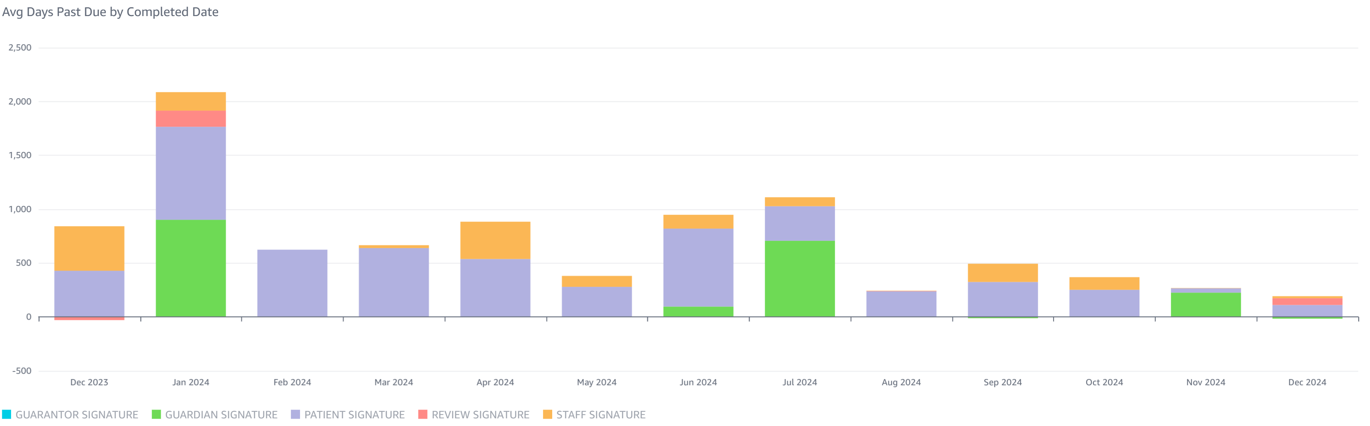Screen dimensions: 1370x426
Task: Select orange Staff segment in Dec 2023 bar
Action: point(89,248)
